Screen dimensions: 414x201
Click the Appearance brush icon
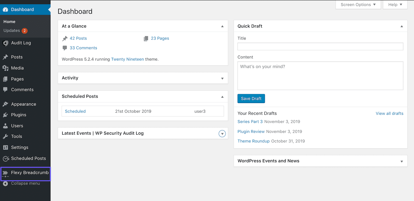pyautogui.click(x=6, y=104)
